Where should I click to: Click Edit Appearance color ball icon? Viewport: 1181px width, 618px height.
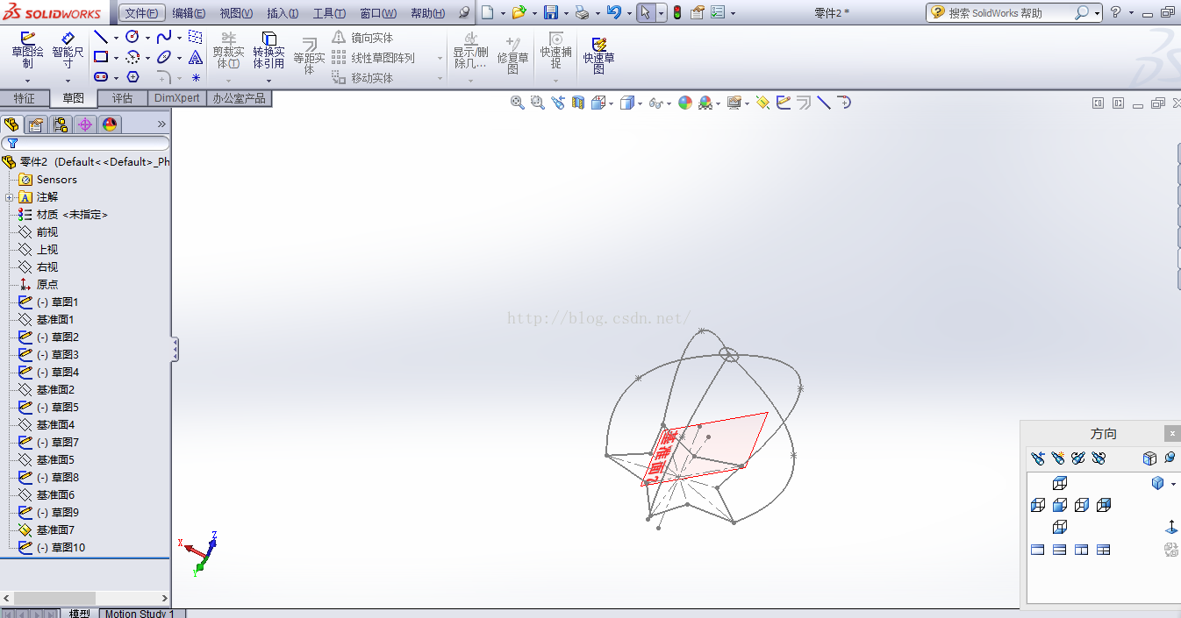click(x=685, y=103)
